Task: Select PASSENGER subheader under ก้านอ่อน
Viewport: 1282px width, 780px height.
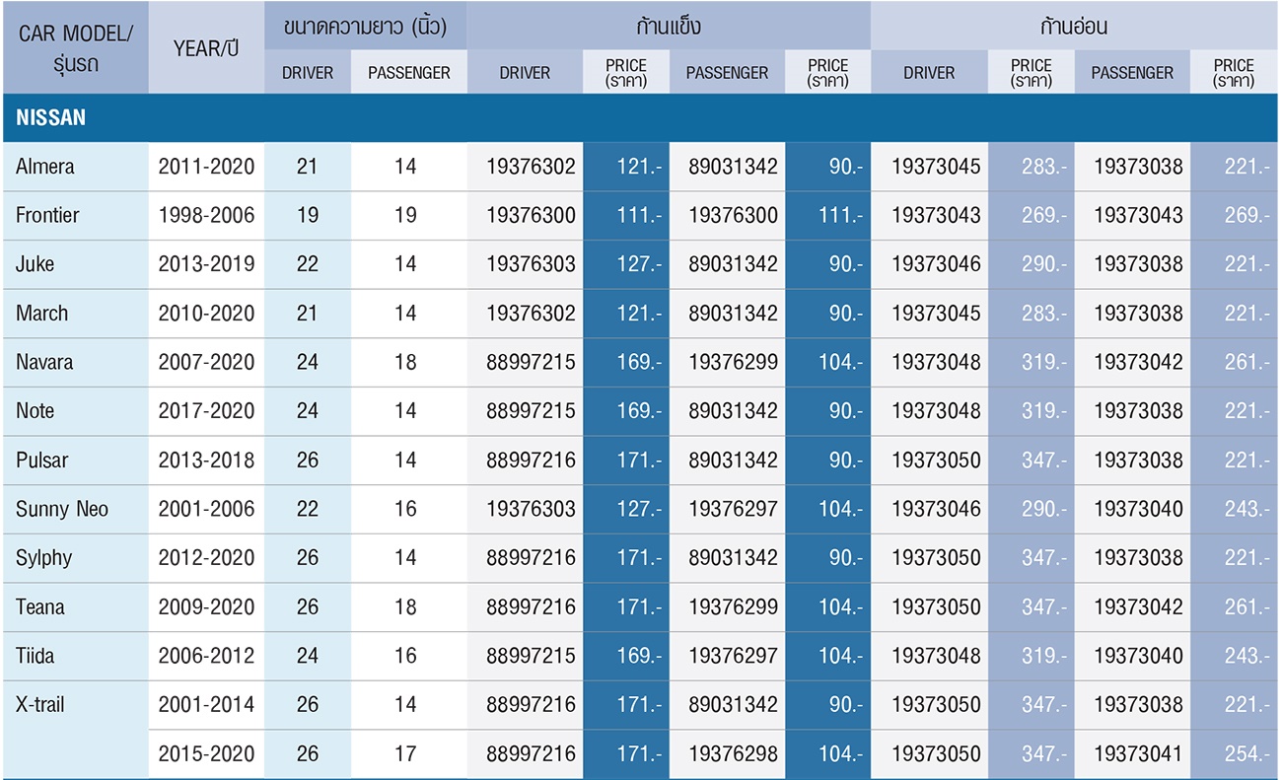Action: tap(1132, 73)
